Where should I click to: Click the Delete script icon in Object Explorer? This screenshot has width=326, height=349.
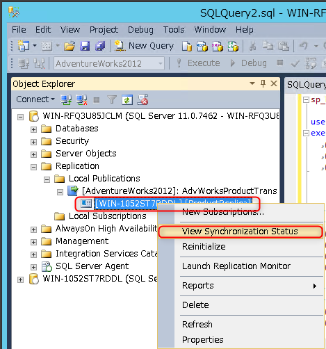coord(142,99)
